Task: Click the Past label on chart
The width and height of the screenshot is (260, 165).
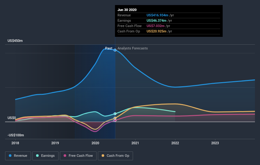Action: click(x=109, y=48)
